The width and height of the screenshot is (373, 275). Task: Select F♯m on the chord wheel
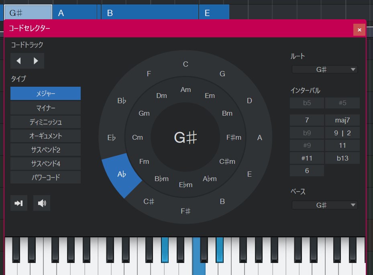(x=234, y=137)
